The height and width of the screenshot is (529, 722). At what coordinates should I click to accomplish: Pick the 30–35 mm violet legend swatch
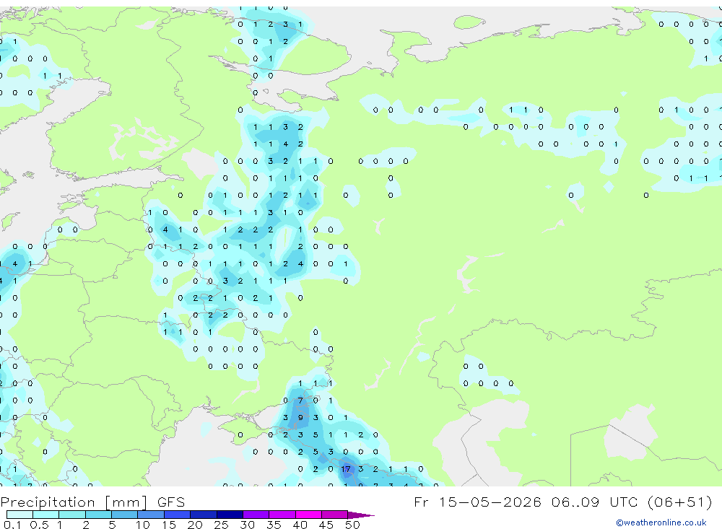point(256,515)
